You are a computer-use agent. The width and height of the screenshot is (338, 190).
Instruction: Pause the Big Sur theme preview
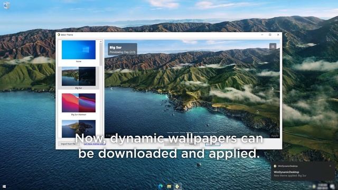click(273, 46)
